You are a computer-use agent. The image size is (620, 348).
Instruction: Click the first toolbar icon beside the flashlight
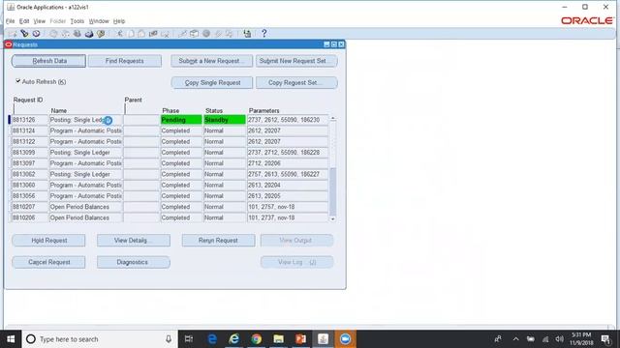click(13, 34)
